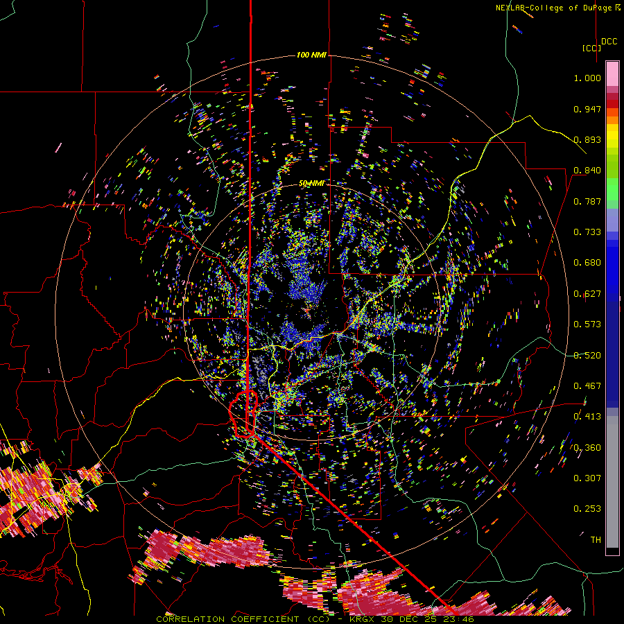Click the 1.000 color scale value

coord(587,78)
